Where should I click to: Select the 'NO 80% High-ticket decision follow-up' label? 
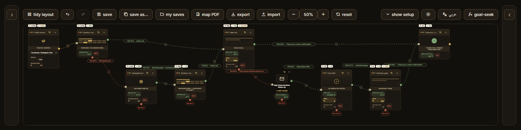click(x=247, y=71)
